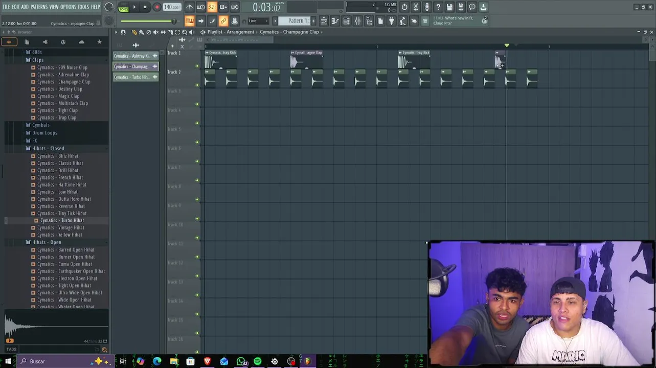Open the What's new in FL Cloud Pro news link
The height and width of the screenshot is (368, 656).
[x=459, y=20]
